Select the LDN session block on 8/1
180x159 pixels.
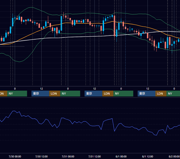(x=161, y=94)
